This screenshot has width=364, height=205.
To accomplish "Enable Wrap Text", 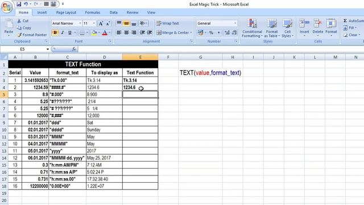I will click(168, 23).
